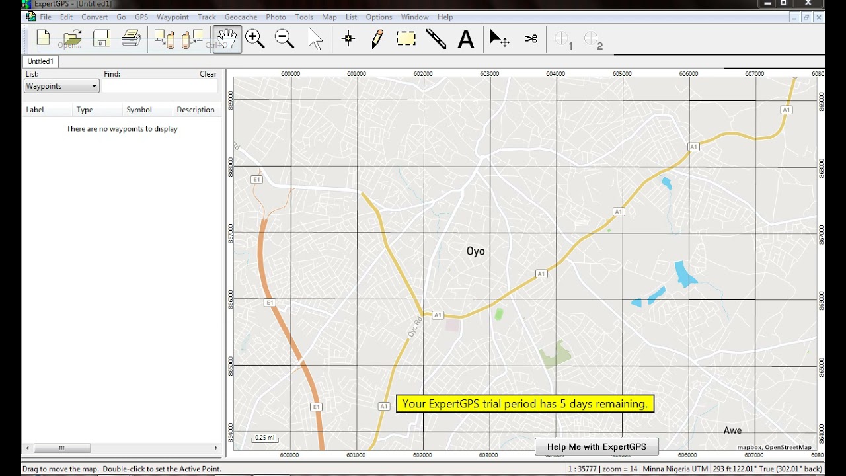Select the Measure ruler tool

(436, 39)
